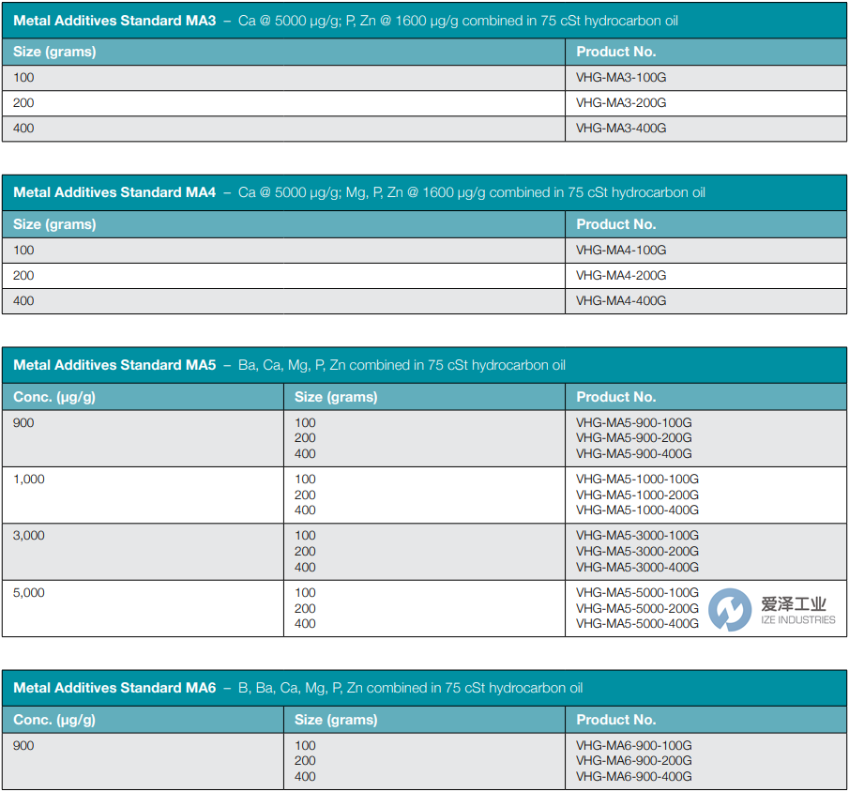Select product number VHG-MA5-5000-100G

pyautogui.click(x=637, y=592)
